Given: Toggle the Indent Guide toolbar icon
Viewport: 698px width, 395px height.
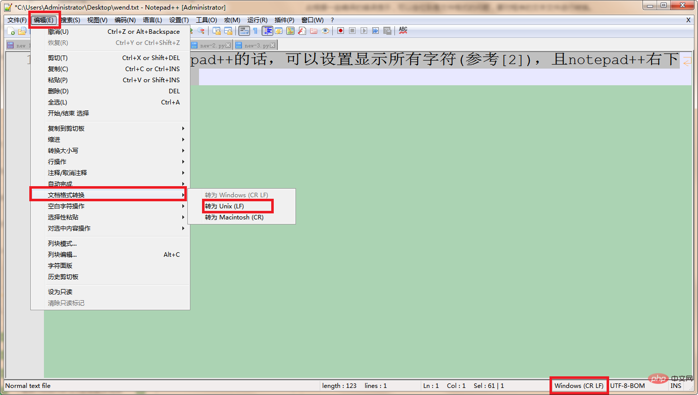Looking at the screenshot, I should [267, 31].
